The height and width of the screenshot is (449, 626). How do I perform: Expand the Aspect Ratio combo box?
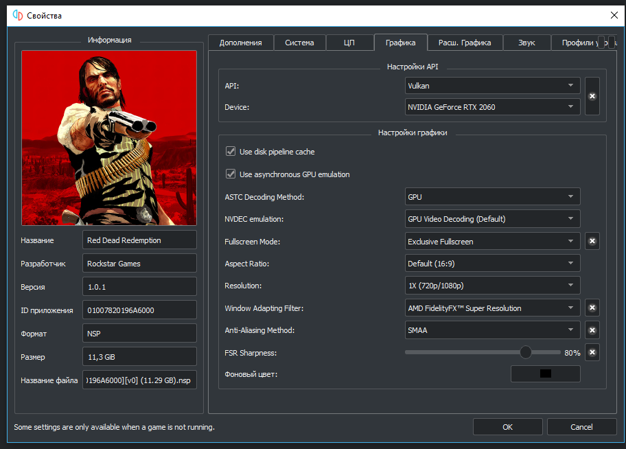(x=492, y=264)
